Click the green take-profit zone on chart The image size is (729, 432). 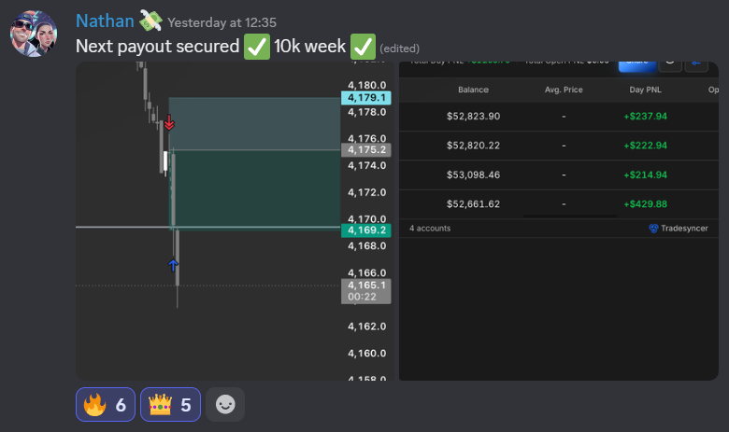pyautogui.click(x=256, y=189)
